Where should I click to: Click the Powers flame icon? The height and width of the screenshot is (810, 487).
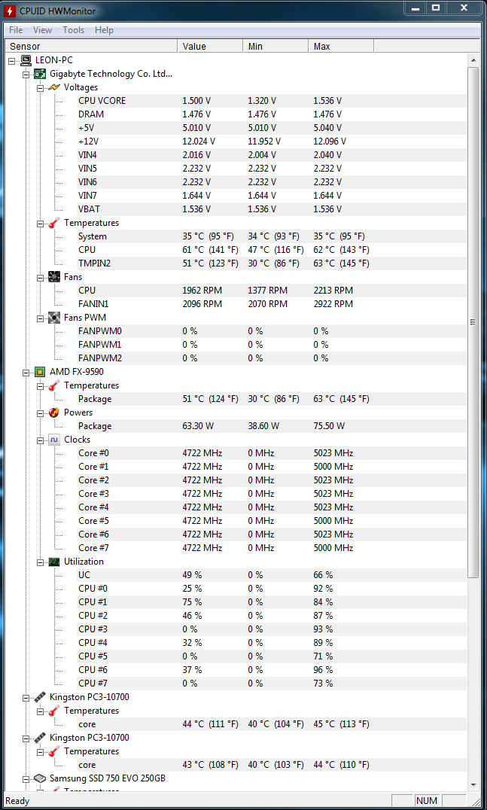[54, 413]
